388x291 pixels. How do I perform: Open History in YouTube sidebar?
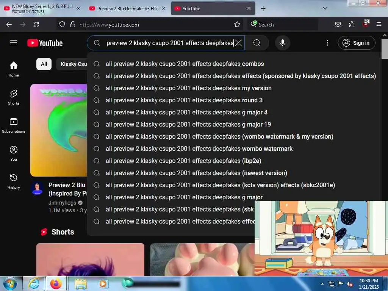coord(14,181)
